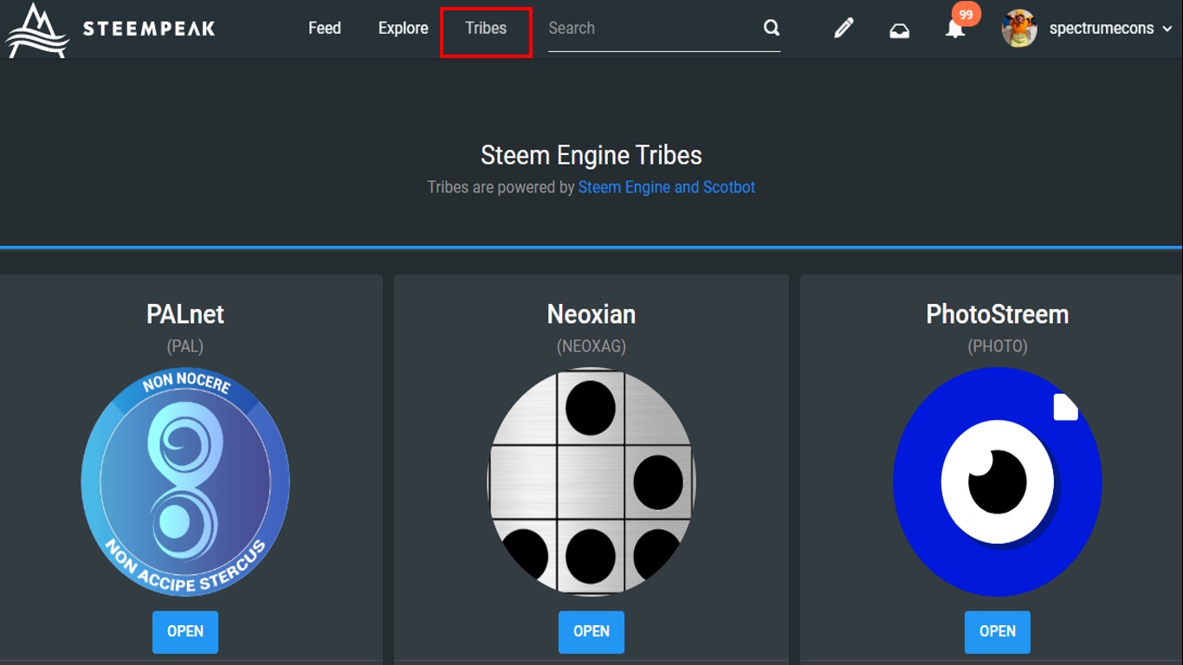Click the magnifying glass search icon
This screenshot has height=665, width=1183.
tap(772, 28)
